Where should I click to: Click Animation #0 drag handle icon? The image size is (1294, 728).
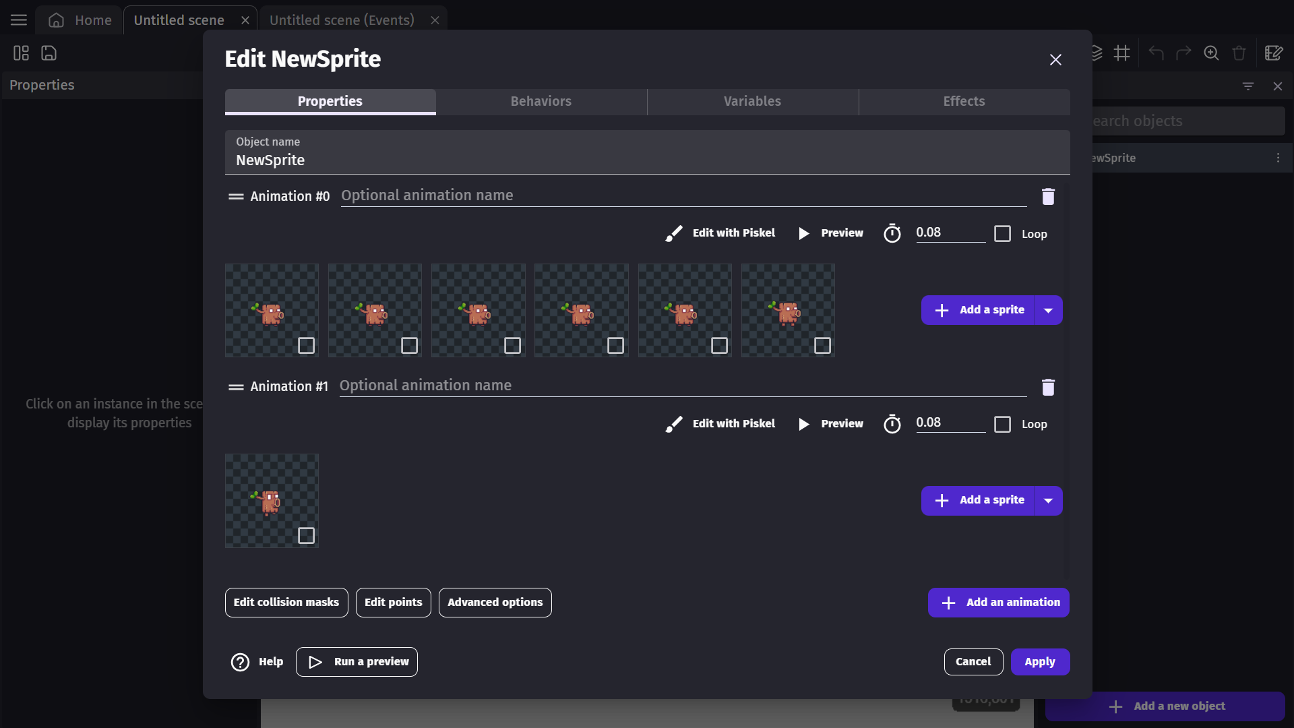coord(236,196)
